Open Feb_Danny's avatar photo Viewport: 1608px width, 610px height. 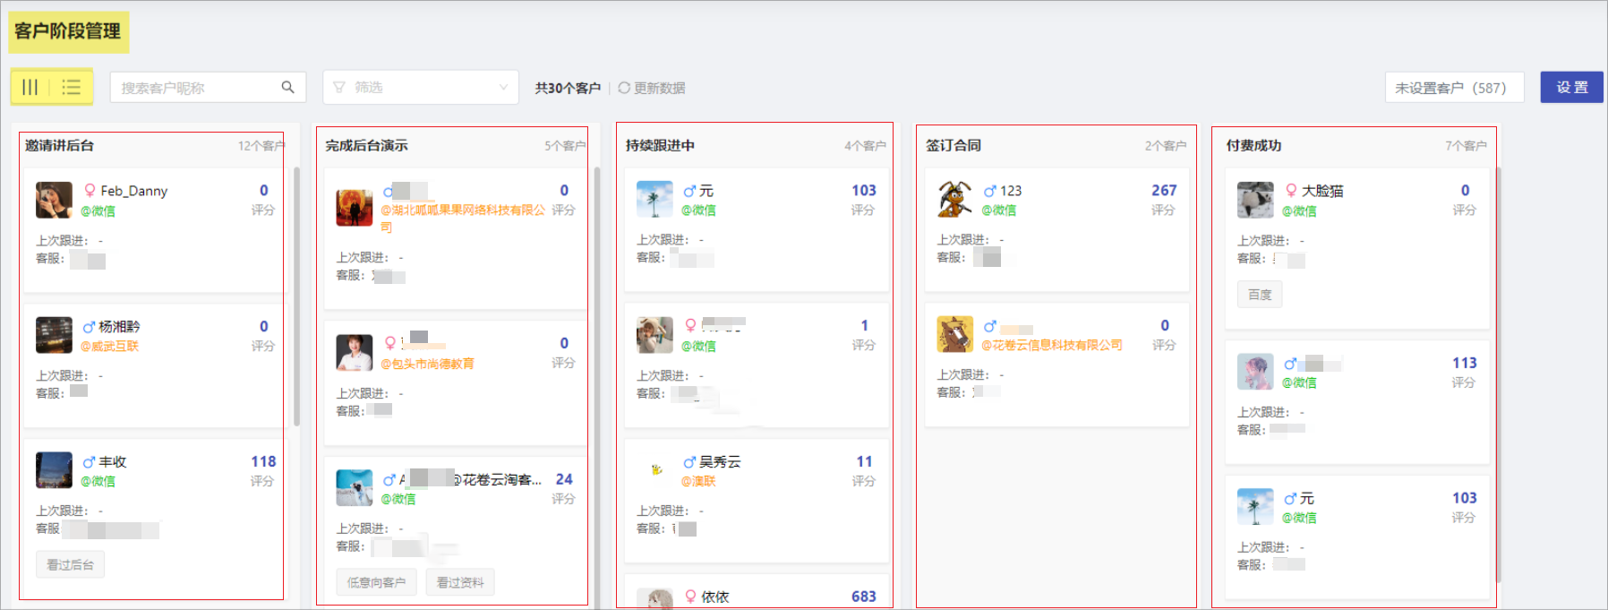(54, 200)
